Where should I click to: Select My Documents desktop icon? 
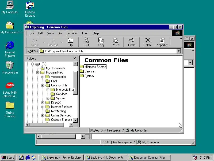(10, 27)
